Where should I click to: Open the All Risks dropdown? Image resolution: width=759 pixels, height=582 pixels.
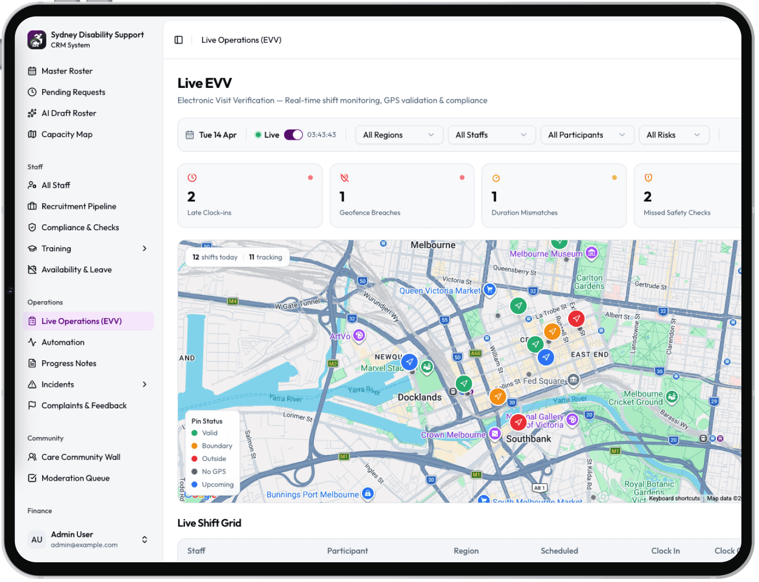tap(674, 135)
